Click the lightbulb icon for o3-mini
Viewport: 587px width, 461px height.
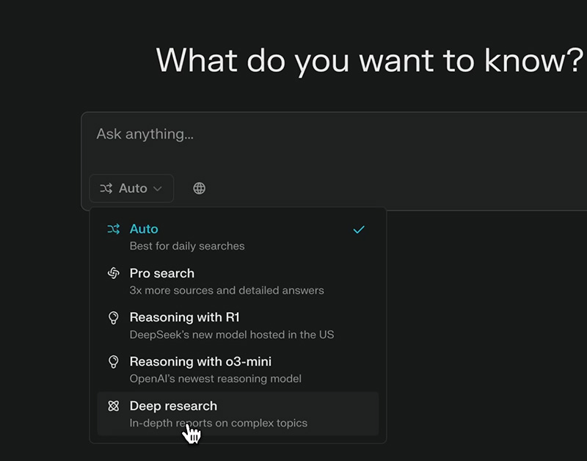pyautogui.click(x=114, y=362)
